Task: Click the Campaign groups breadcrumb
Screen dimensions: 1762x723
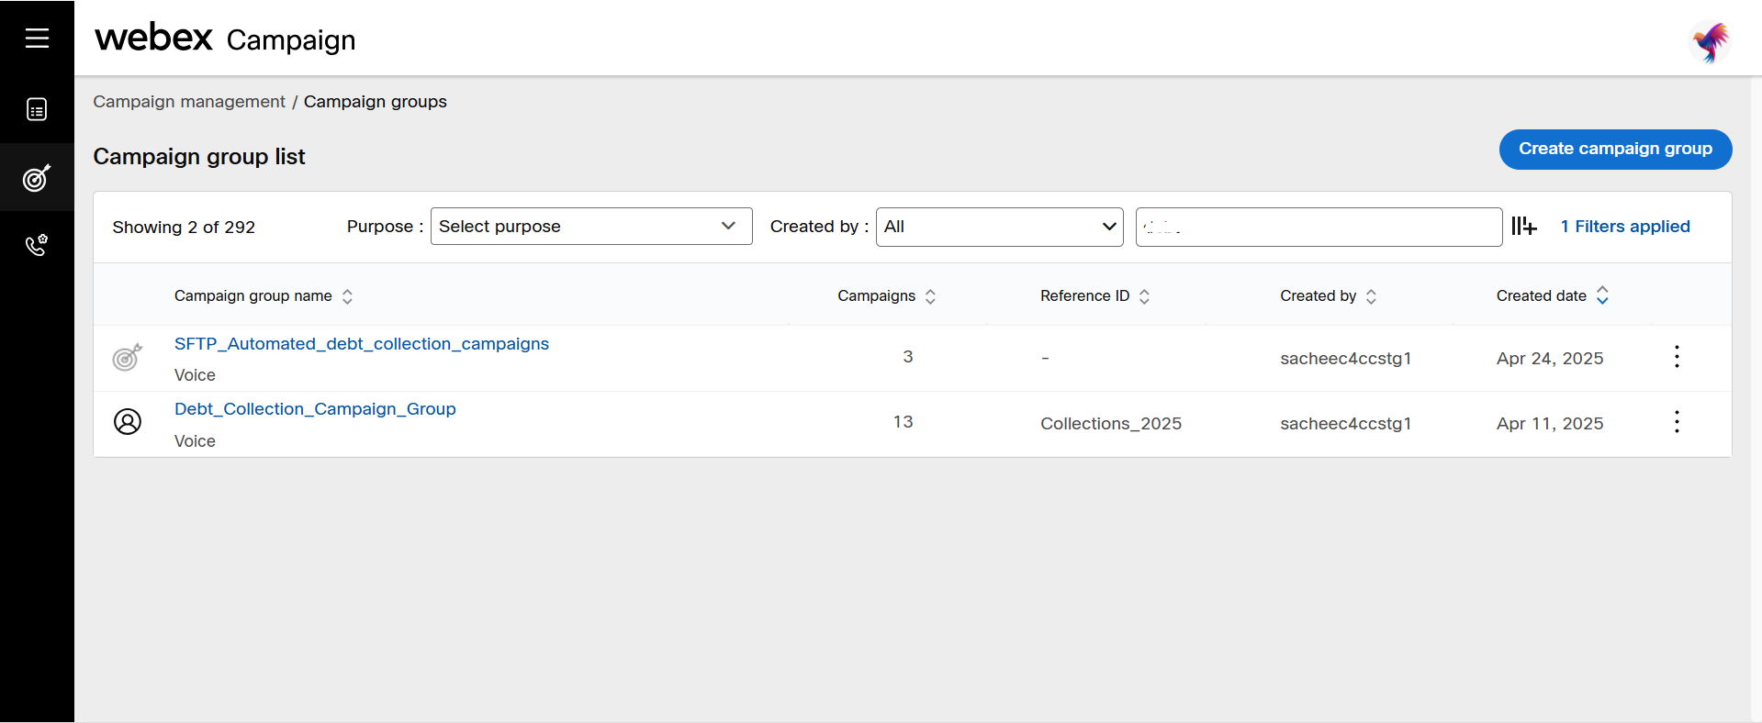Action: coord(376,102)
